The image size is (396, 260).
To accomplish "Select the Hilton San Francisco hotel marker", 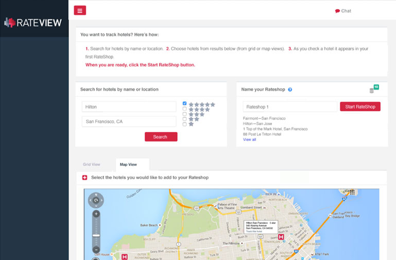I will click(281, 237).
